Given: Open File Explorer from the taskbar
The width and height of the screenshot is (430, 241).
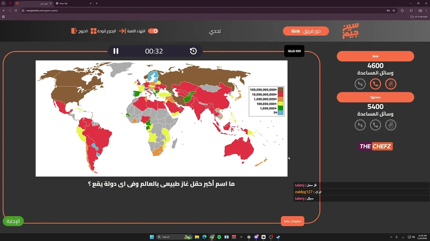Looking at the screenshot, I should pyautogui.click(x=197, y=237).
